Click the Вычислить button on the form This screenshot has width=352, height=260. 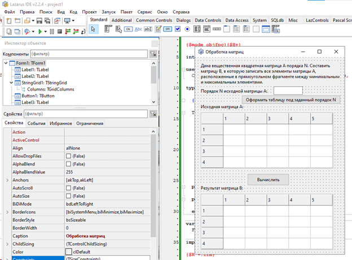268,179
